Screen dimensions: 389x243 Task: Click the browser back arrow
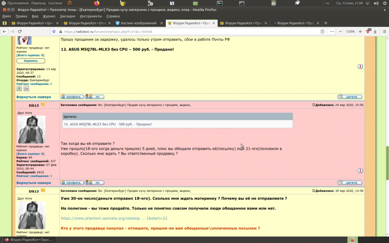point(5,32)
